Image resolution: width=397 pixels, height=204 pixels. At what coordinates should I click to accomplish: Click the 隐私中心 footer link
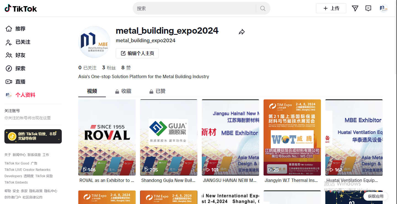click(x=51, y=191)
